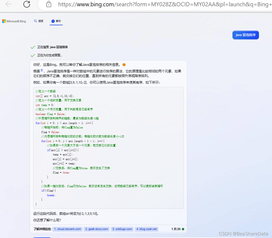Click the result line '运行这段代码后，数组arr将变为[-2,-1,3,9,10]。'
This screenshot has width=272, height=238.
pyautogui.click(x=67, y=214)
